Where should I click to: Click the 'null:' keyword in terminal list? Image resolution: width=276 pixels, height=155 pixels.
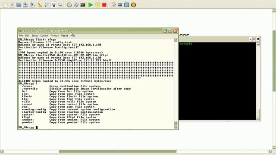pyautogui.click(x=26, y=102)
